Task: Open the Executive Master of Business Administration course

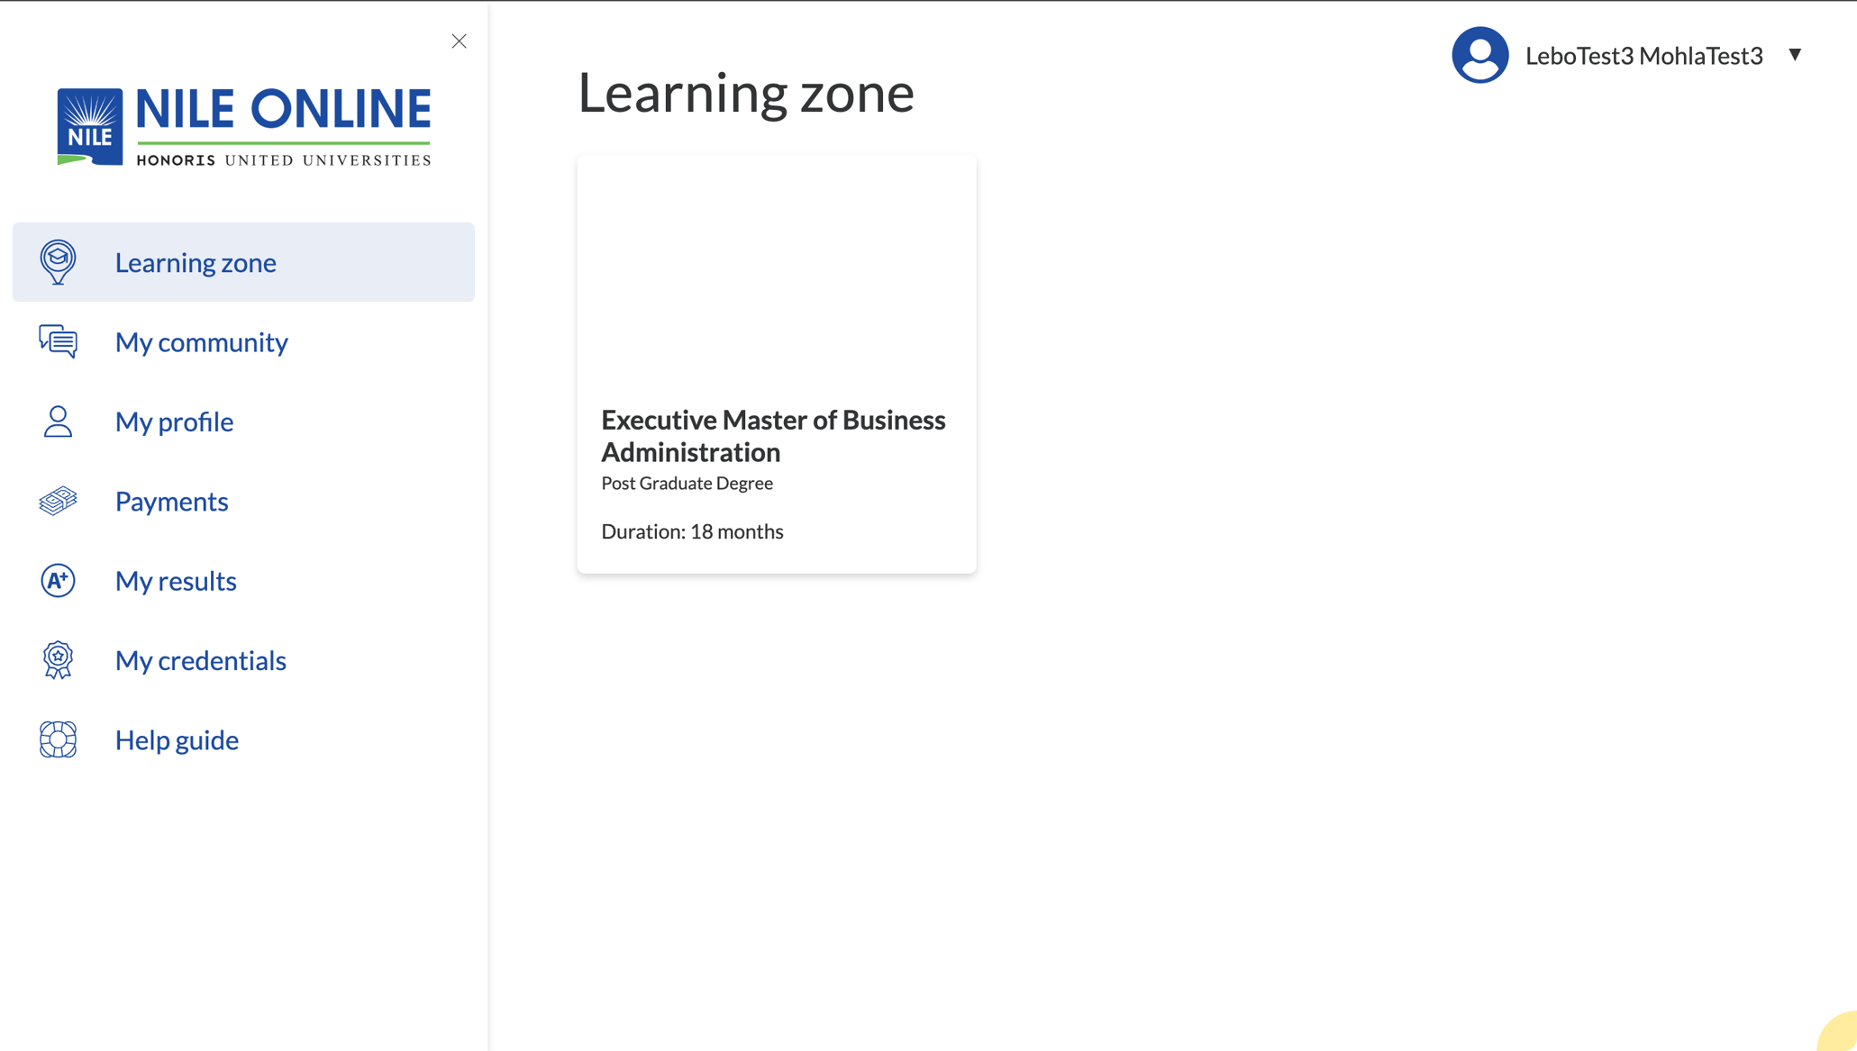Action: click(773, 436)
